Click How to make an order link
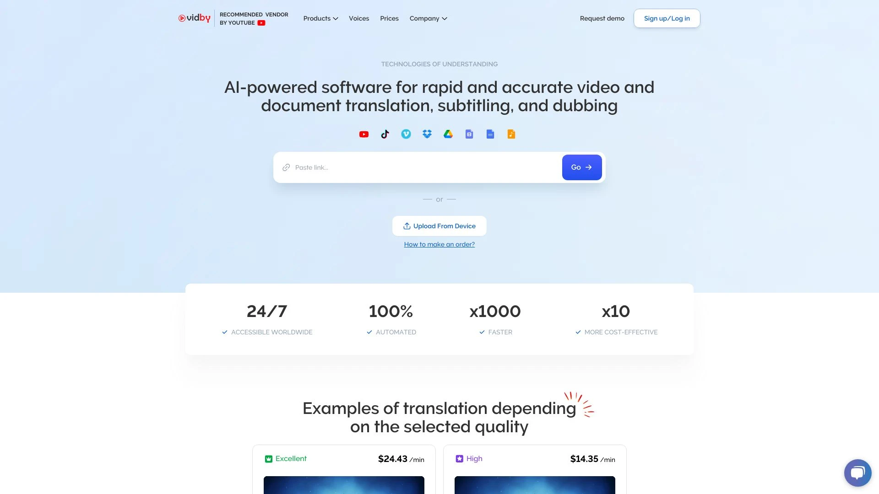Image resolution: width=879 pixels, height=494 pixels. pyautogui.click(x=439, y=244)
